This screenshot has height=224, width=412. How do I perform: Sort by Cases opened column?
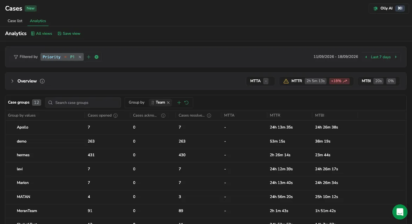pos(100,116)
